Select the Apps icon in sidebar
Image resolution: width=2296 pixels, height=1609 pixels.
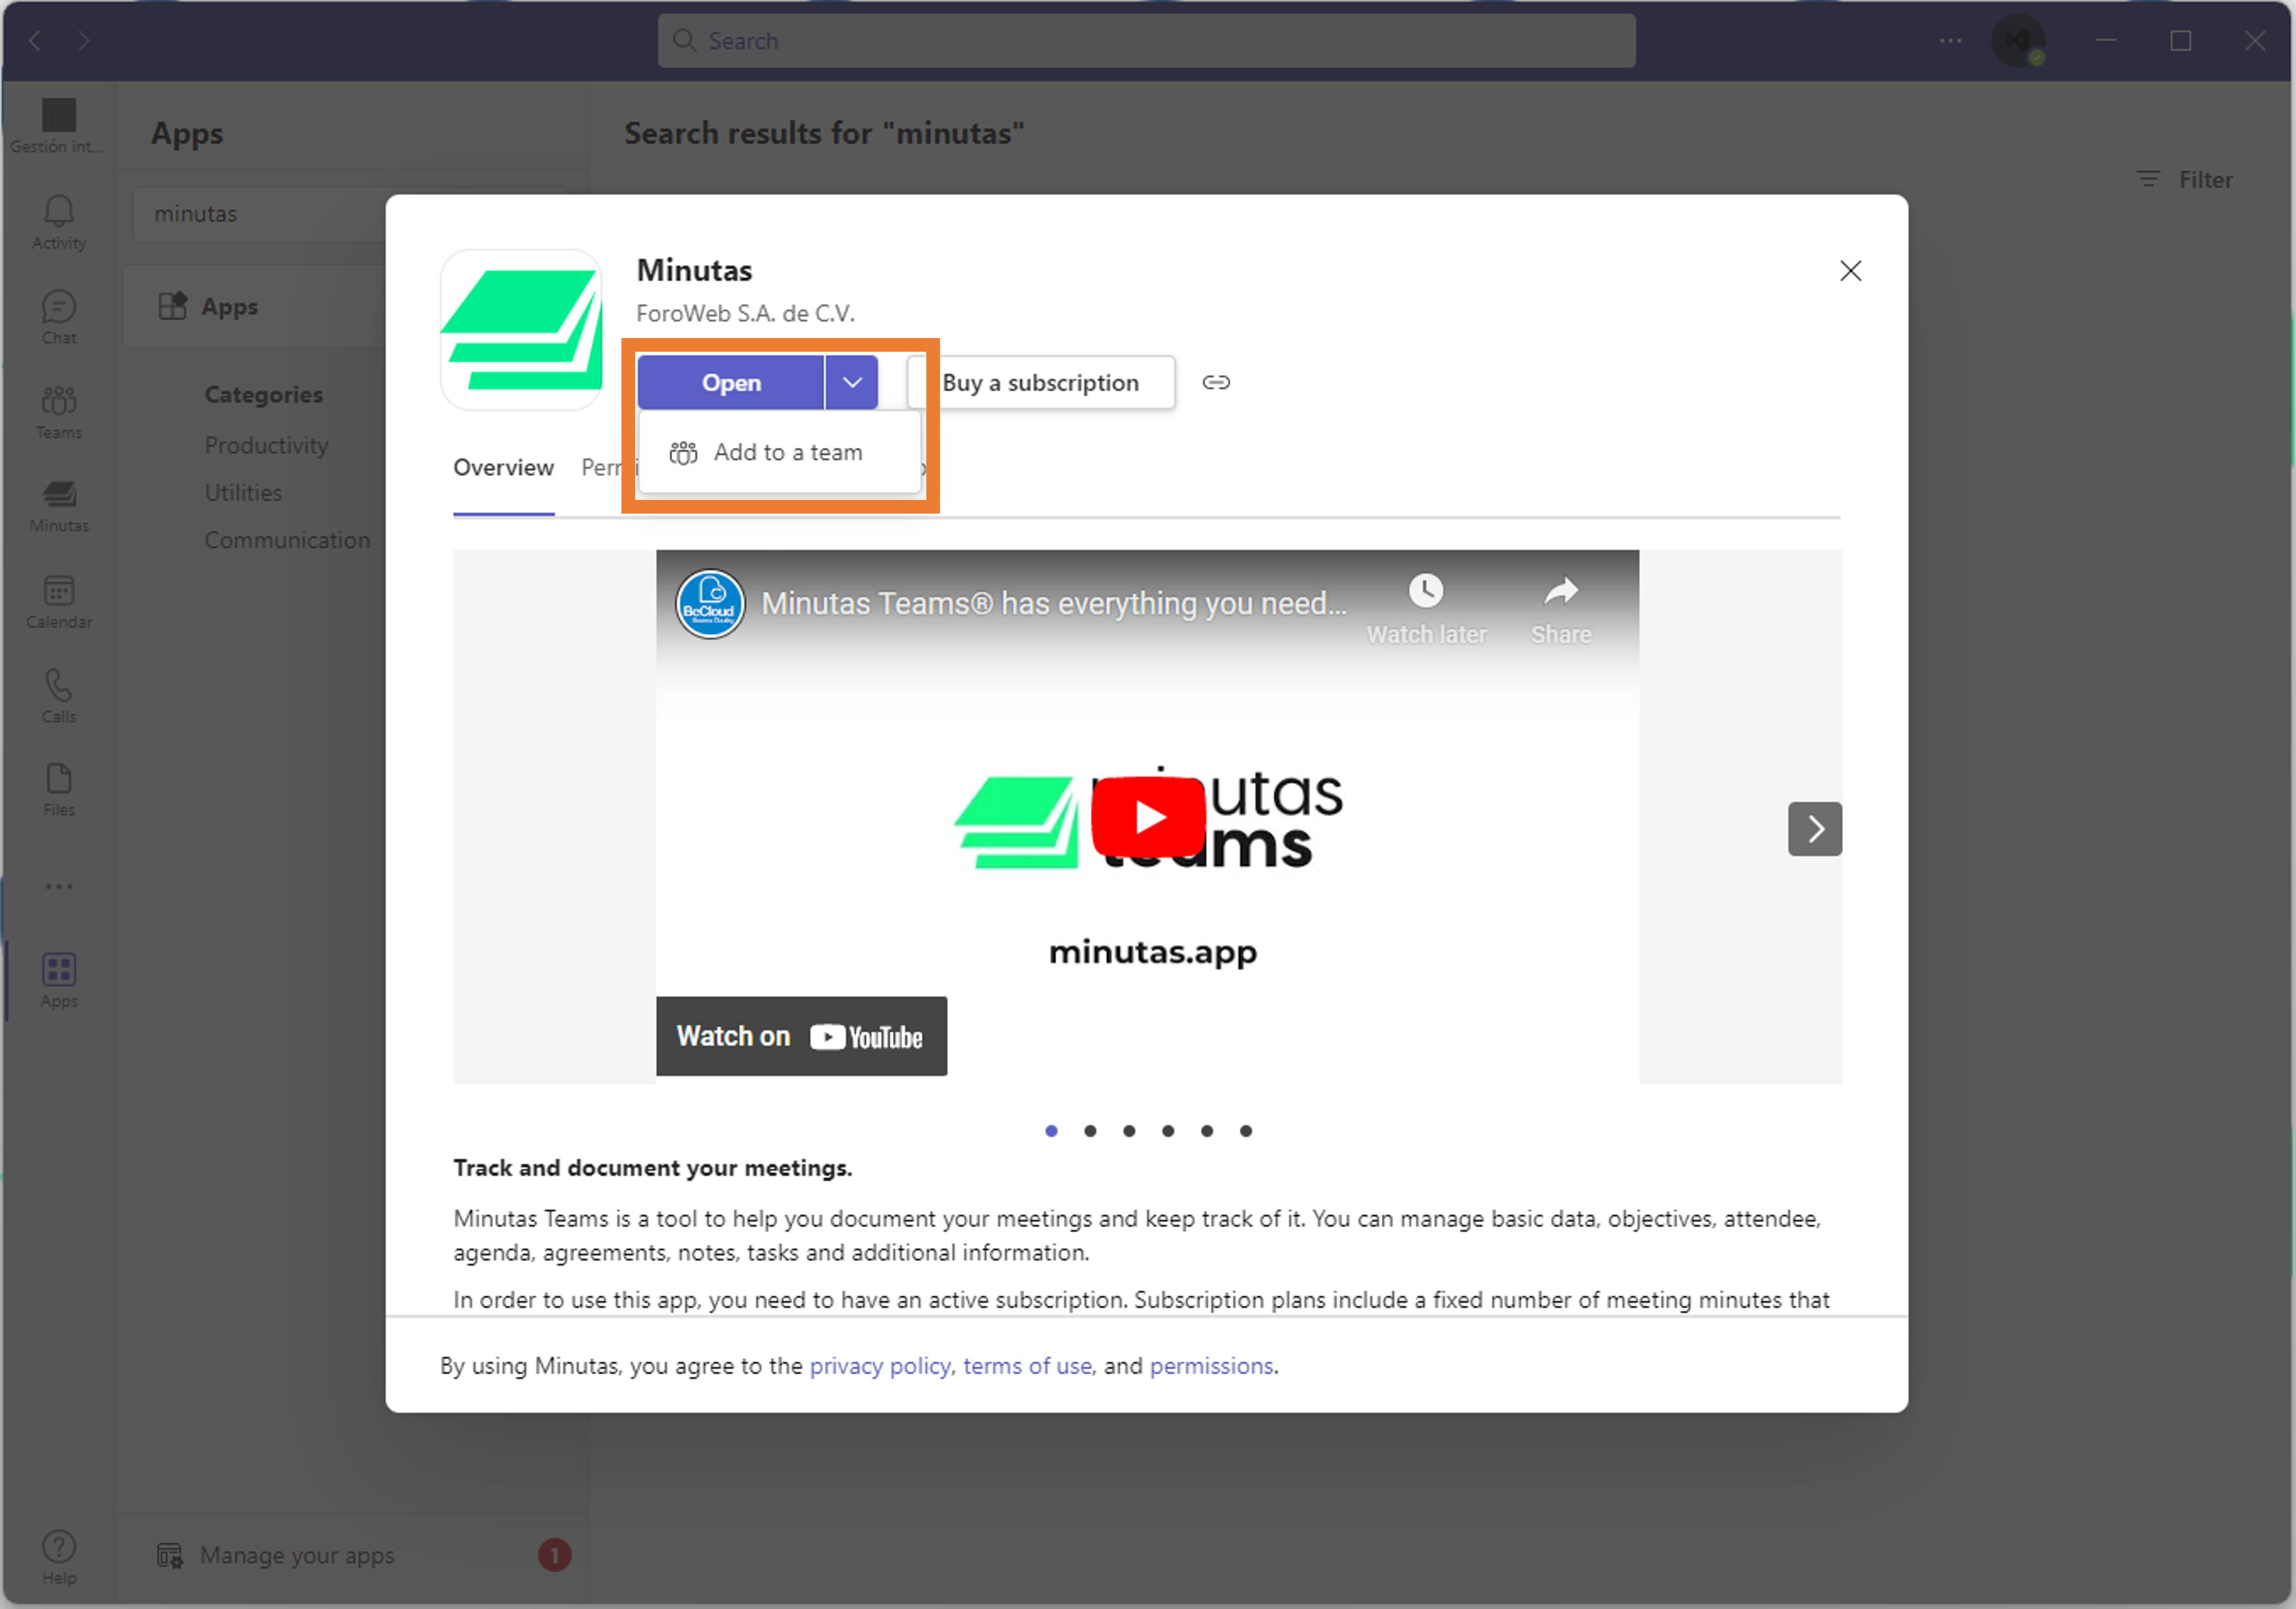(58, 981)
